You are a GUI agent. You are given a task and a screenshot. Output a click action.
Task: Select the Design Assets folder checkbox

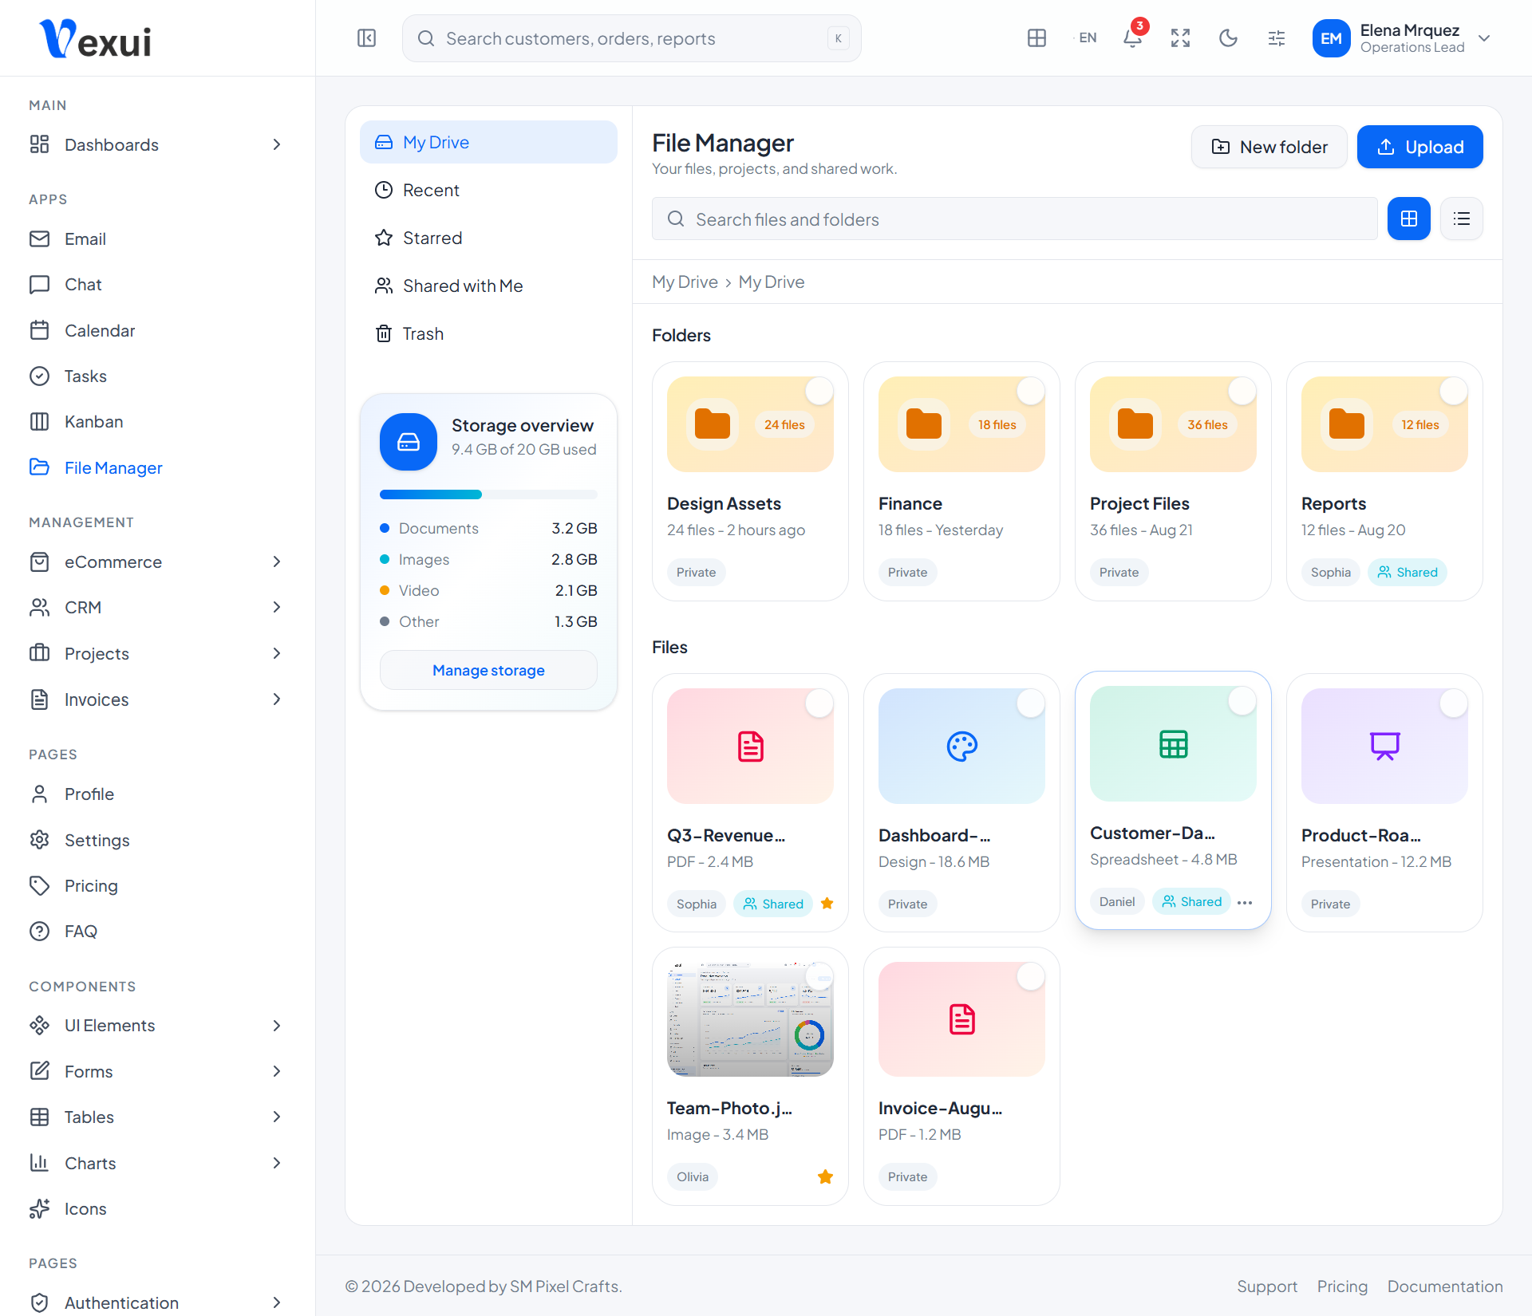[x=819, y=391]
